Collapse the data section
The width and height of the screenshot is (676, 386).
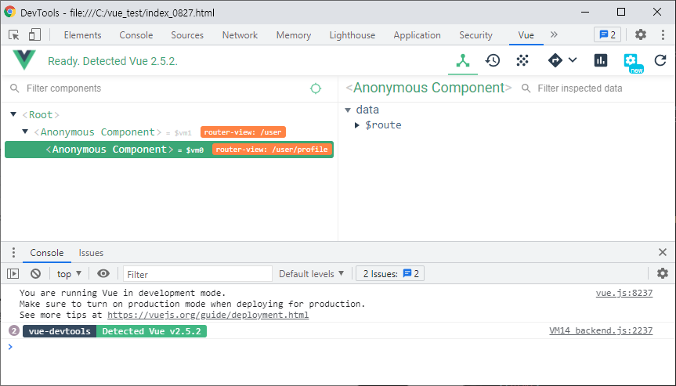tap(348, 110)
